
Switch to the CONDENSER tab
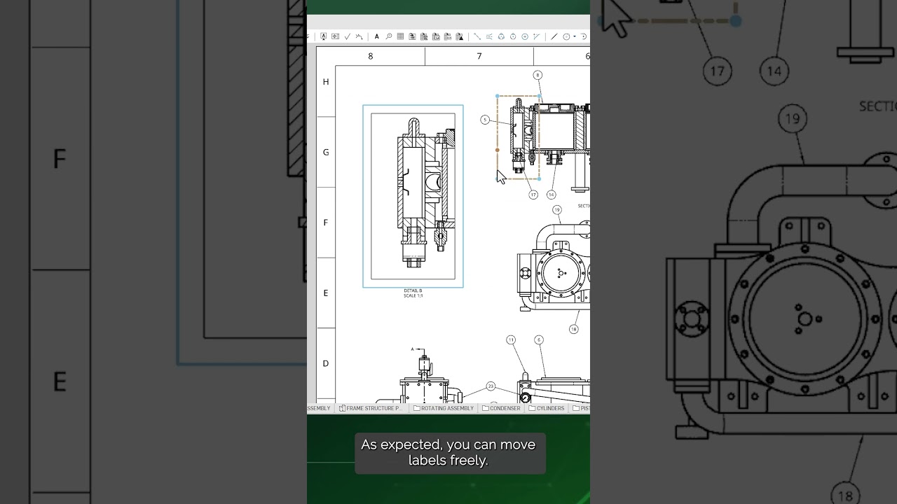click(502, 408)
